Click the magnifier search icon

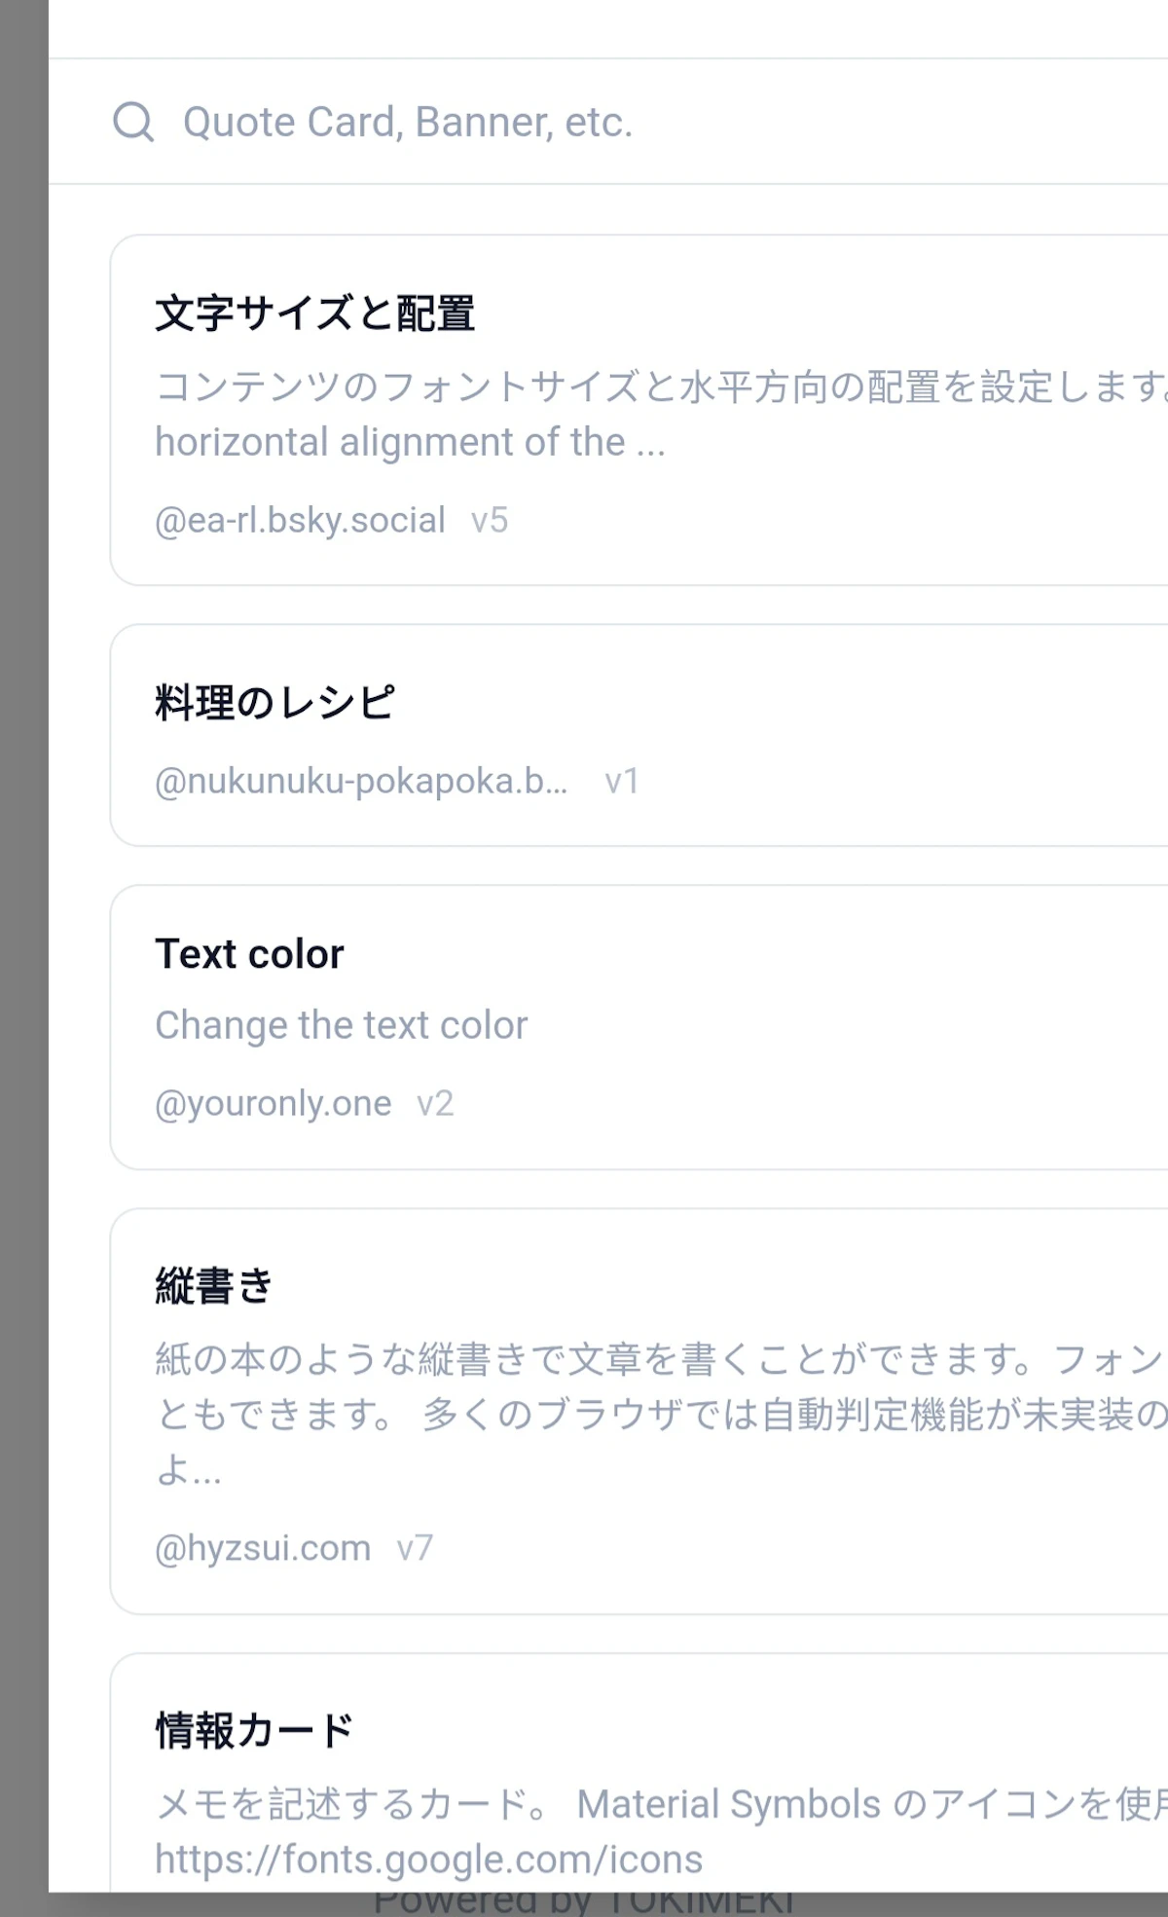pyautogui.click(x=133, y=122)
